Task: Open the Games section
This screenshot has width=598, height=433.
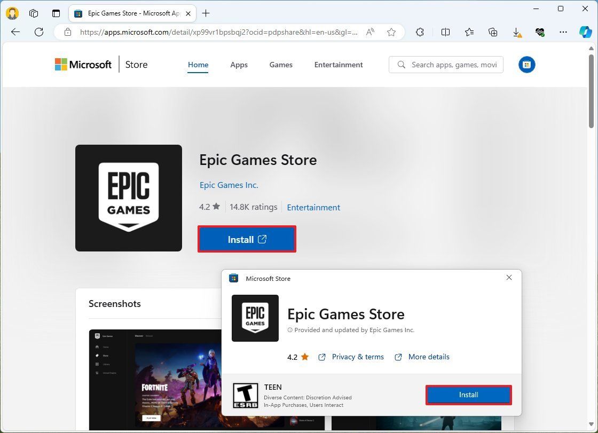Action: 281,65
